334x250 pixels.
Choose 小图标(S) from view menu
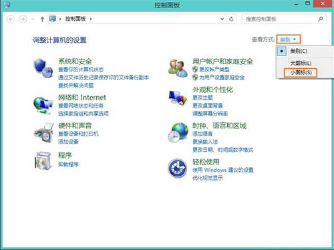point(301,72)
